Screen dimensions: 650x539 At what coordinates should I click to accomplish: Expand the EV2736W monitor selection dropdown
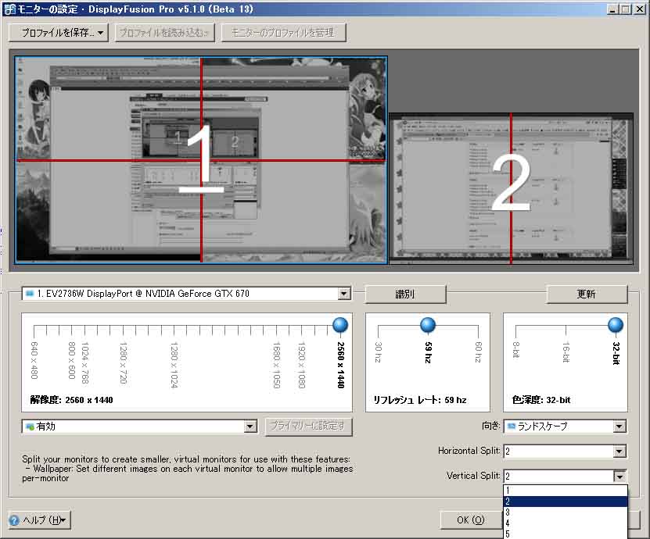click(x=343, y=294)
